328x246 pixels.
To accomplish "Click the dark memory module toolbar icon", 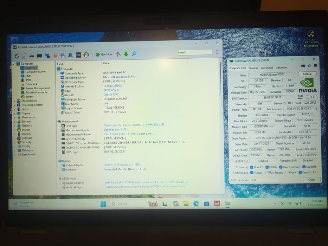I will coord(39,56).
